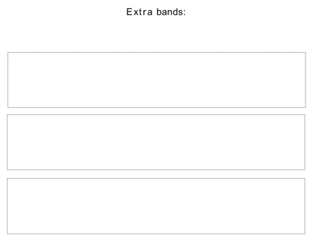Select the third empty band box
Image resolution: width=313 pixels, height=242 pixels.
click(156, 206)
